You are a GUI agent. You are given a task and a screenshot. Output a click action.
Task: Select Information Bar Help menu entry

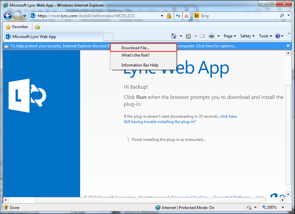(x=143, y=65)
